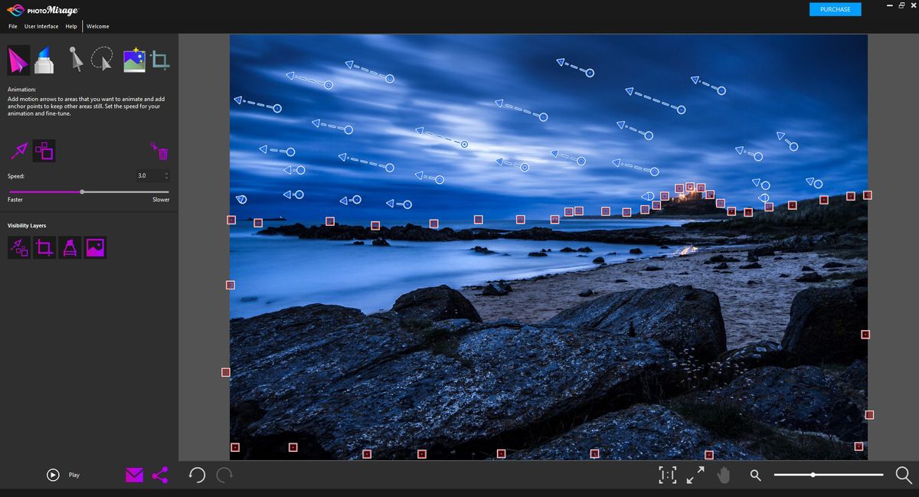
Task: Toggle the crop visibility layer
Action: [44, 247]
